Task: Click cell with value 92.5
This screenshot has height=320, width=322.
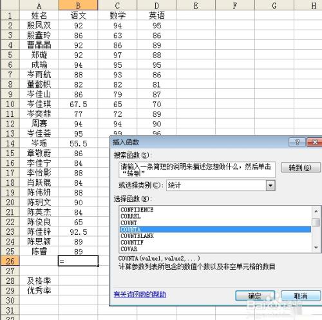Action: (x=78, y=232)
